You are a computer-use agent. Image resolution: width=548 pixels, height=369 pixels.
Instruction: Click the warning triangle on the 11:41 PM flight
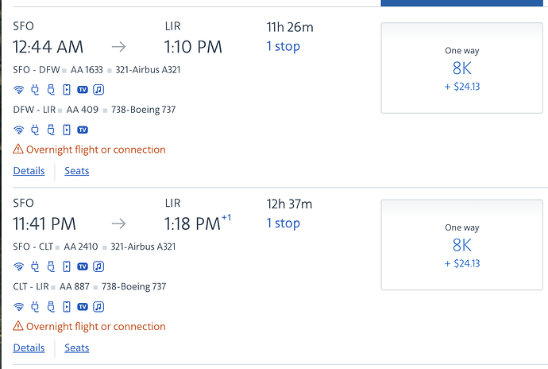click(x=18, y=326)
